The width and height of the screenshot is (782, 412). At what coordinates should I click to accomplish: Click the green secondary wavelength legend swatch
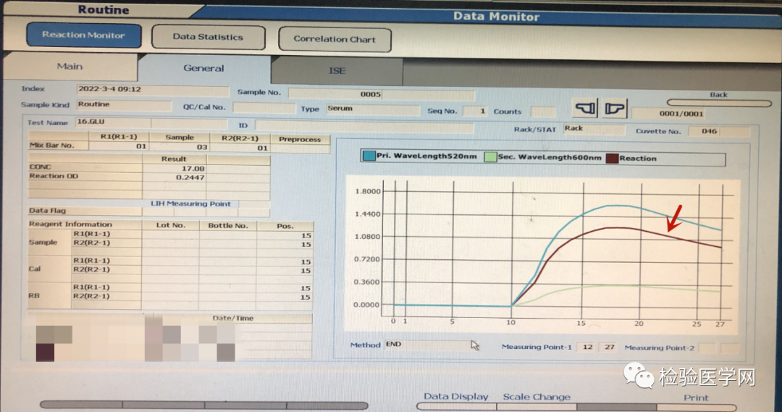pyautogui.click(x=490, y=158)
